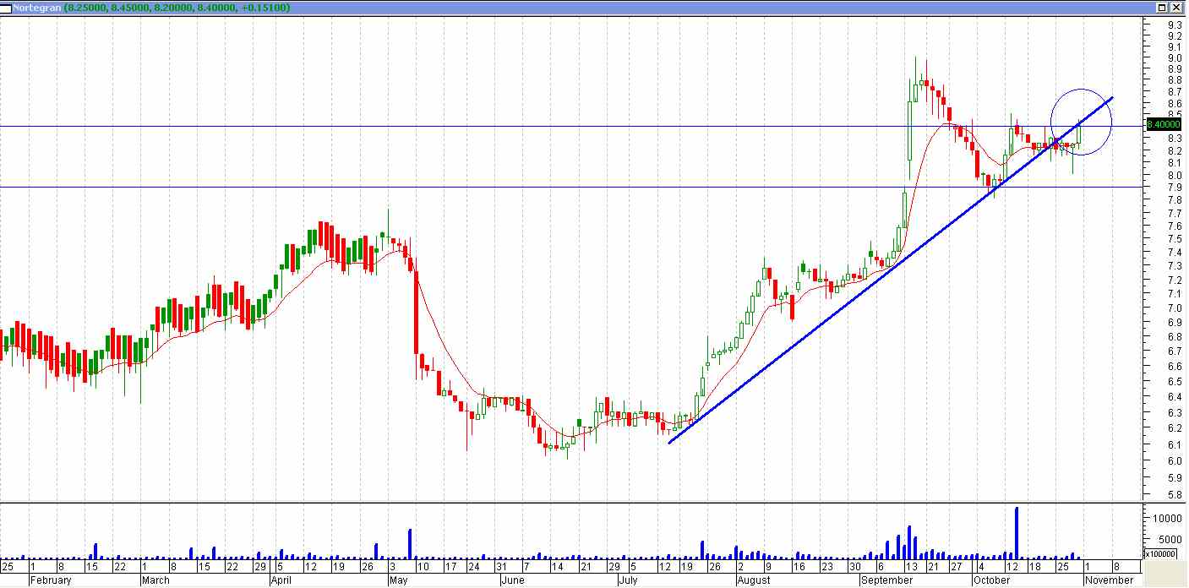Click the February month label on date axis
The image size is (1189, 588).
click(x=51, y=580)
